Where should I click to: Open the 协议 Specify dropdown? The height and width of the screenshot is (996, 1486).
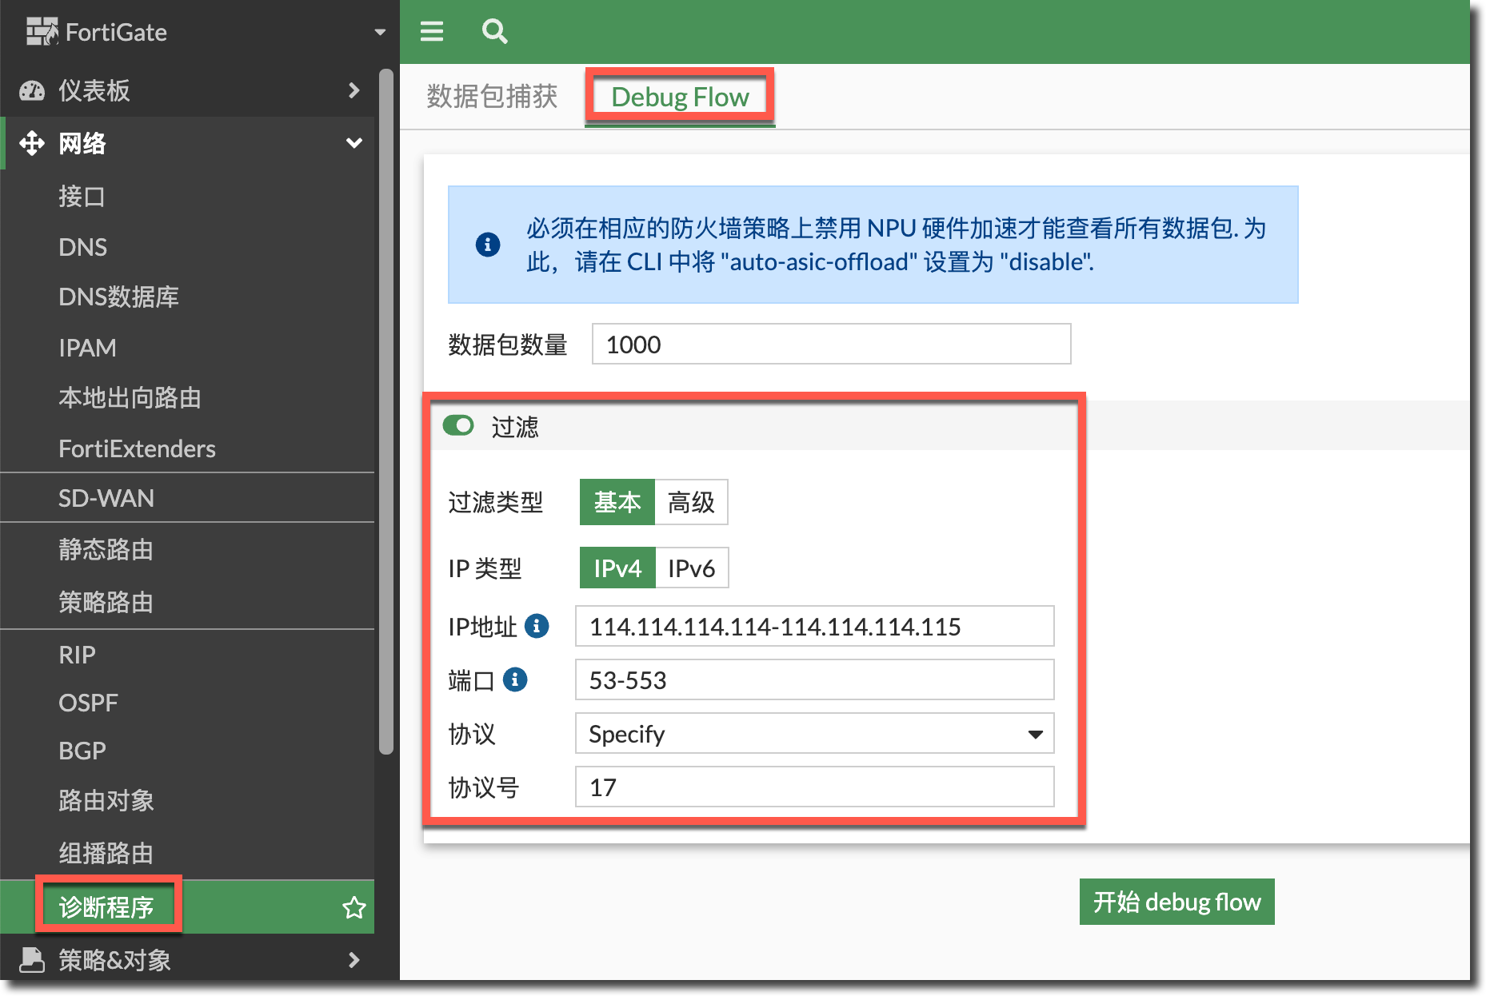click(814, 733)
